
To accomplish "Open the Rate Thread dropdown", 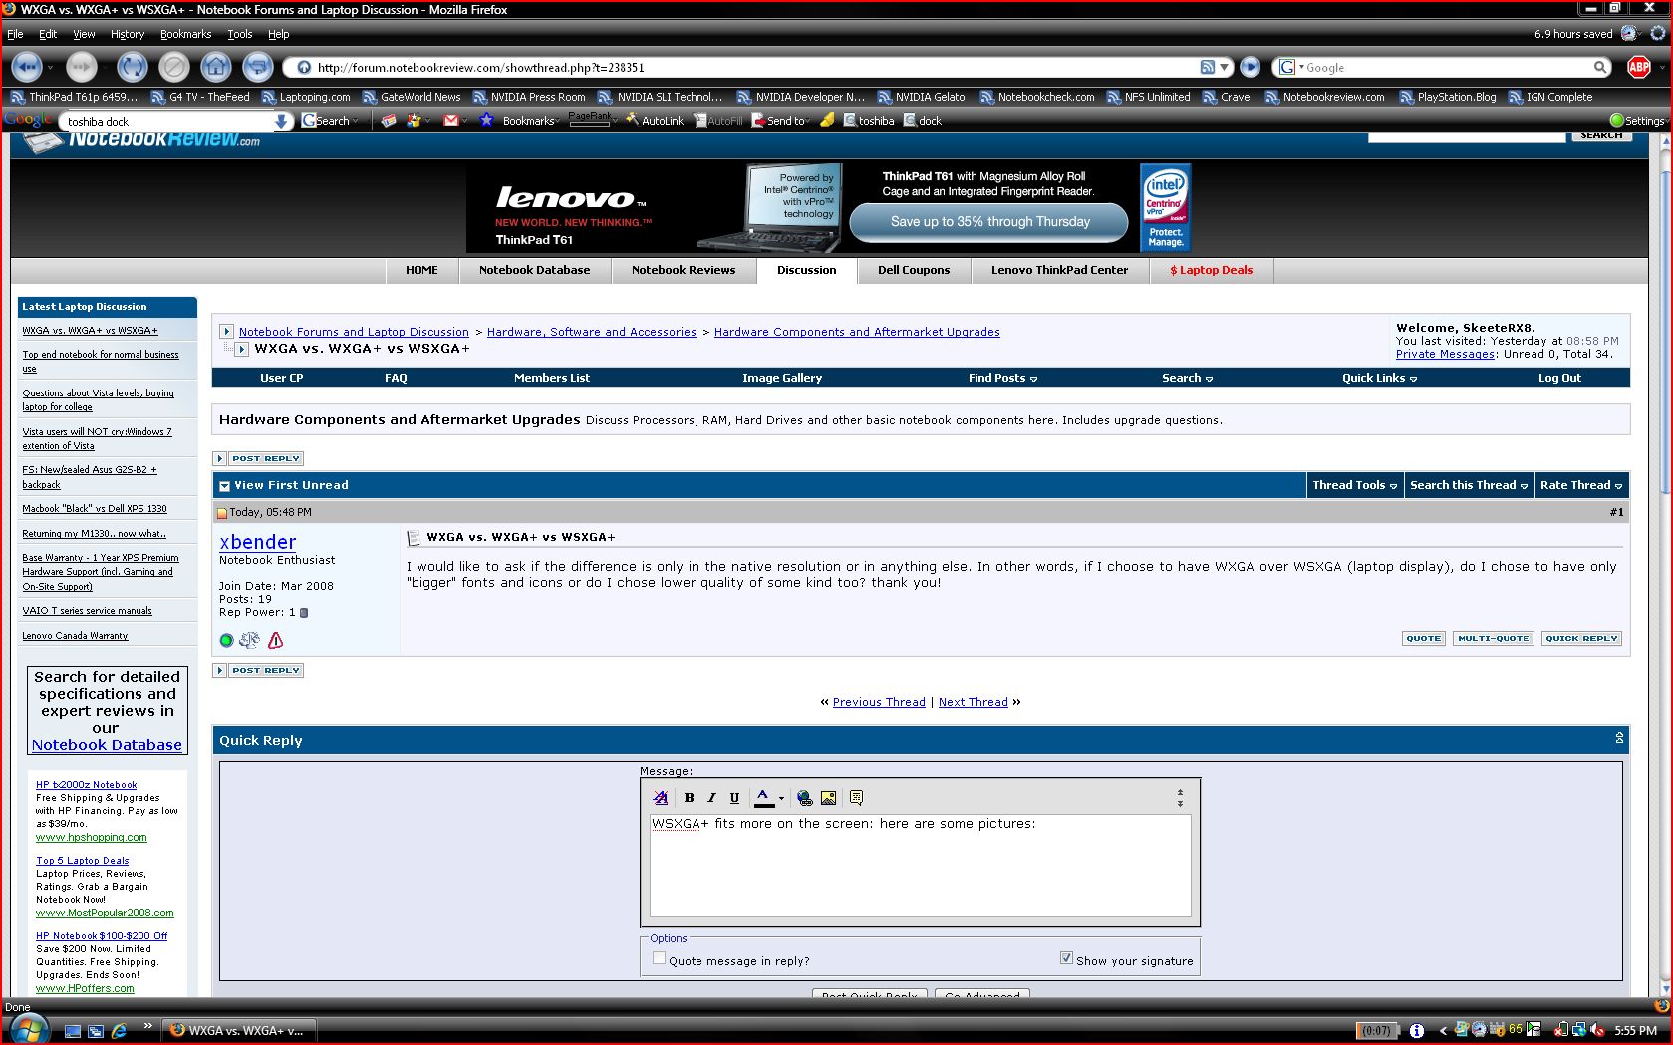I will point(1581,485).
